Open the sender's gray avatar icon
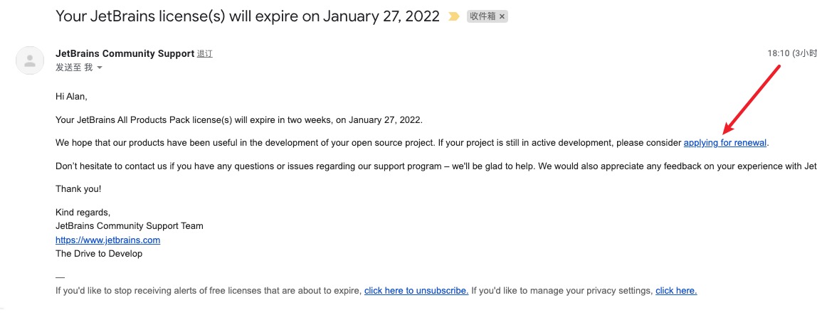The width and height of the screenshot is (817, 315). click(30, 60)
